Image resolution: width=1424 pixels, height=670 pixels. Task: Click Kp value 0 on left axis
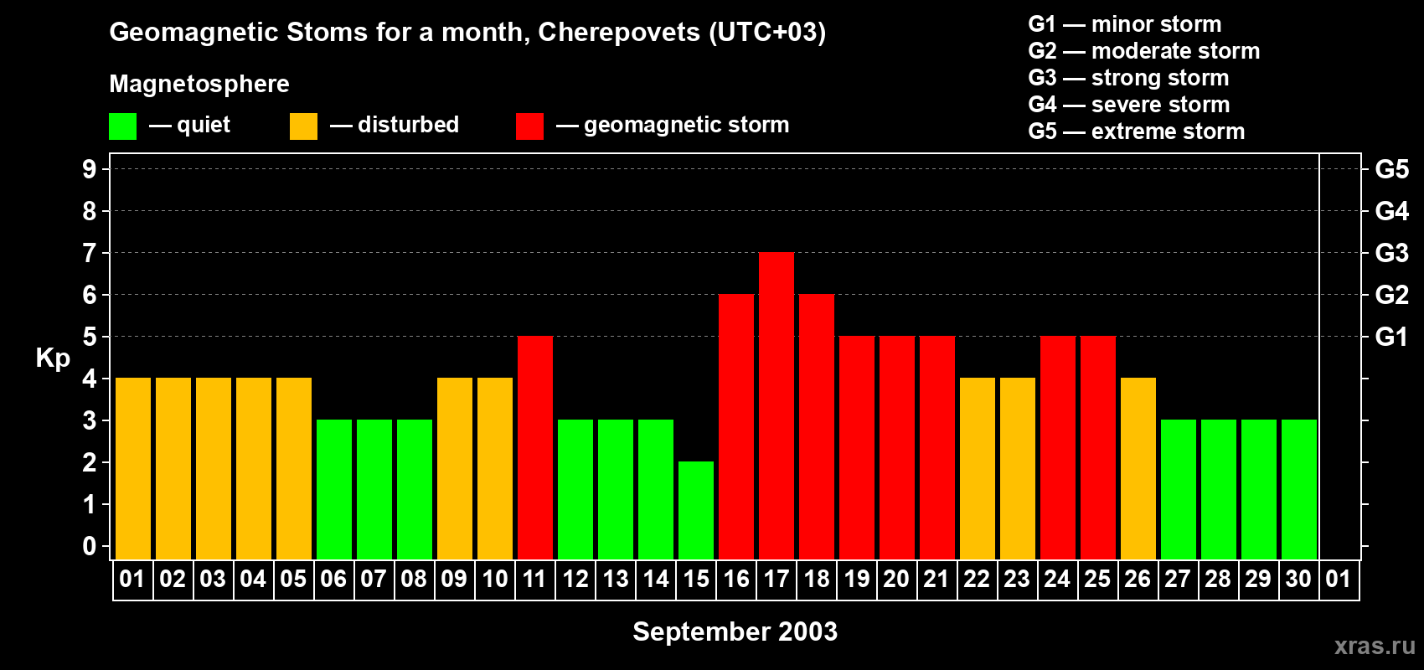pos(90,546)
